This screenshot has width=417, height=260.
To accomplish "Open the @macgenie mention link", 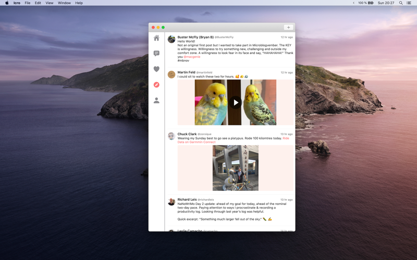I will pos(192,57).
